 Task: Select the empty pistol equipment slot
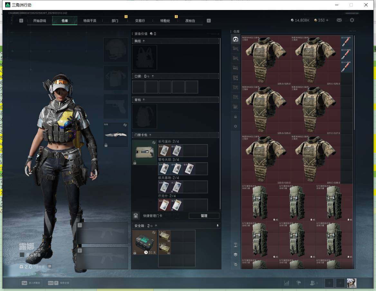[116, 106]
